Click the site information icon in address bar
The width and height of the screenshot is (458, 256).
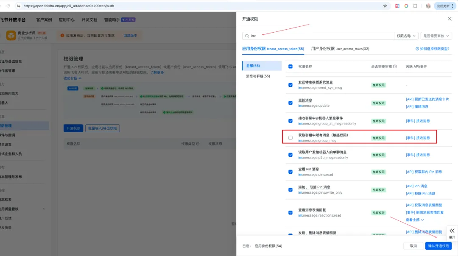click(19, 6)
